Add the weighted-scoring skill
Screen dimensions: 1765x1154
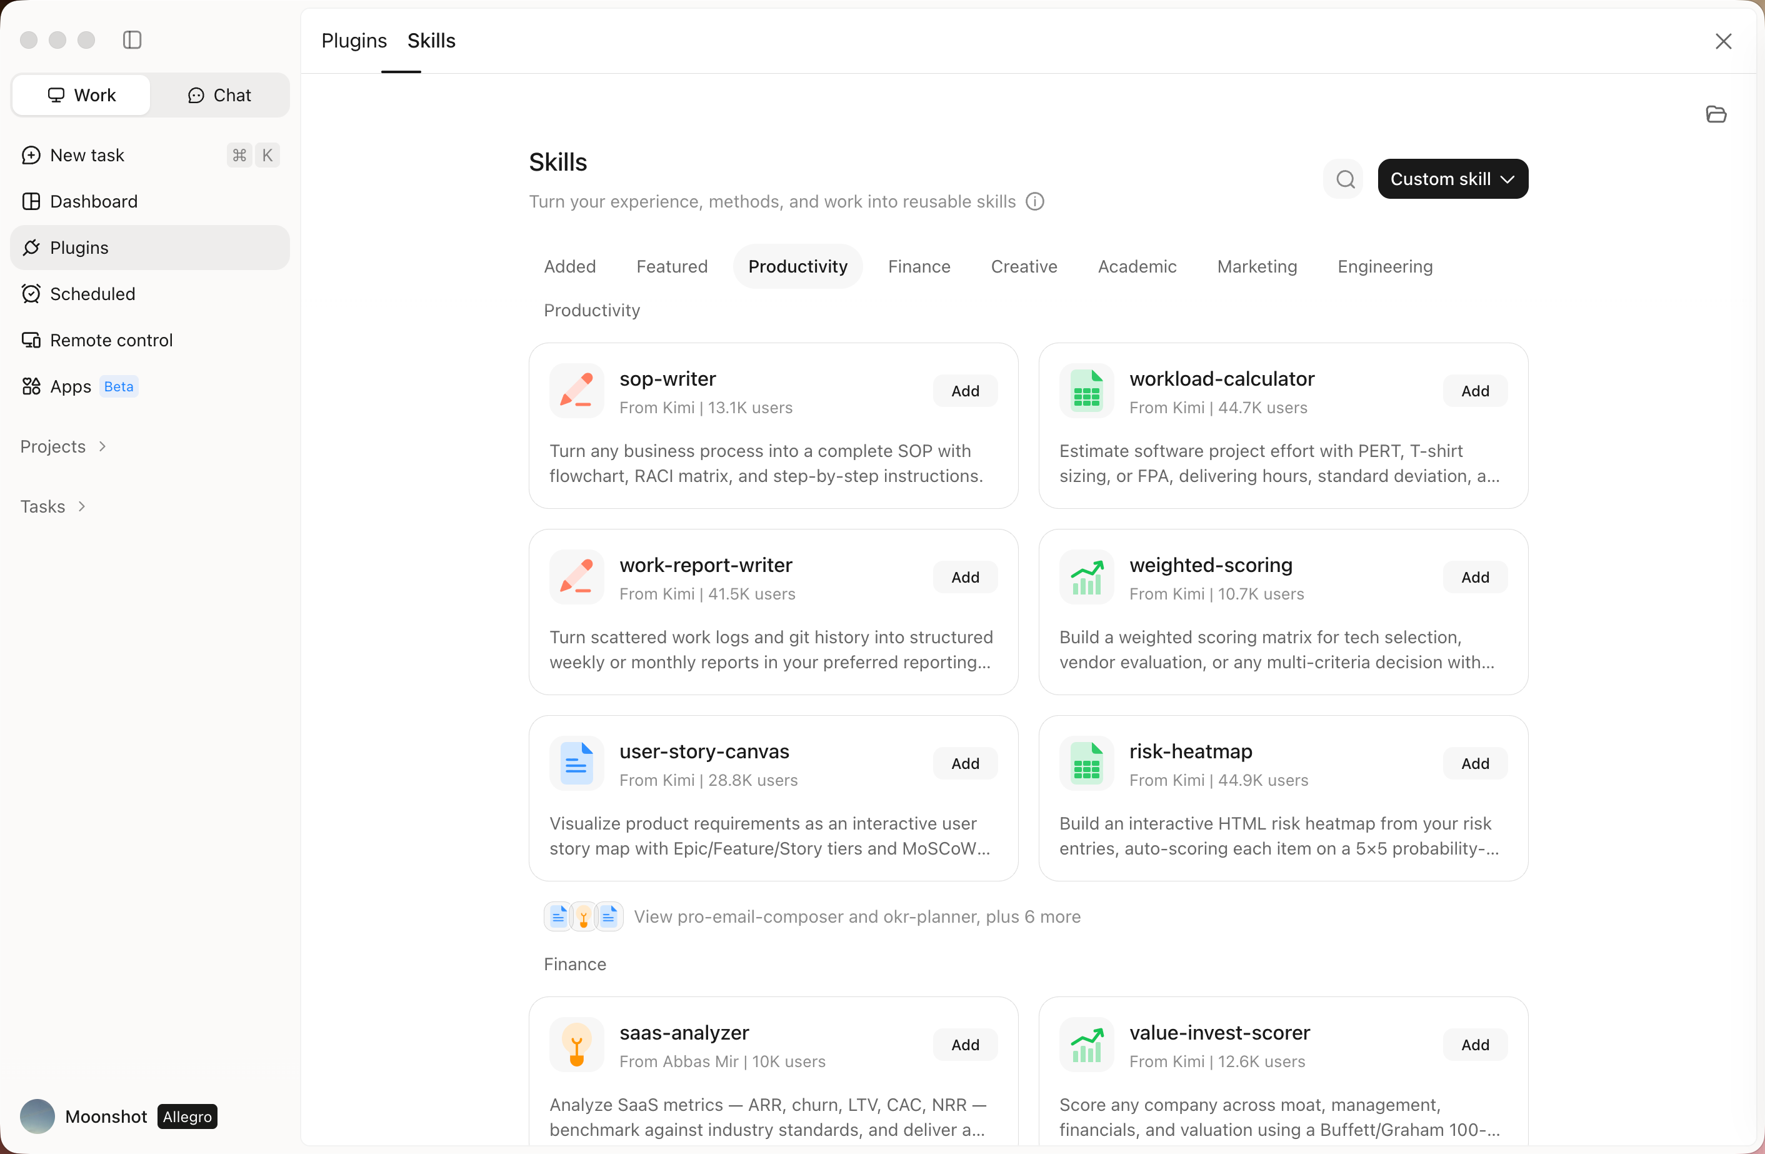pyautogui.click(x=1475, y=577)
